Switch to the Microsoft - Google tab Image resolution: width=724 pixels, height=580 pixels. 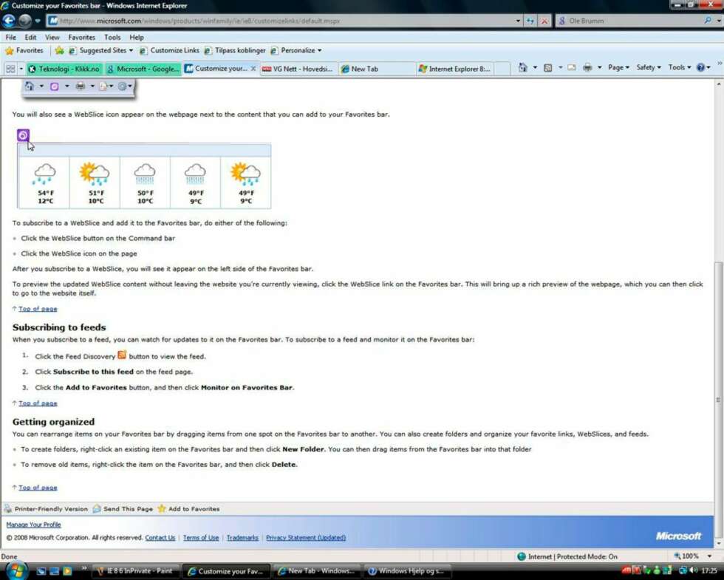(x=142, y=69)
